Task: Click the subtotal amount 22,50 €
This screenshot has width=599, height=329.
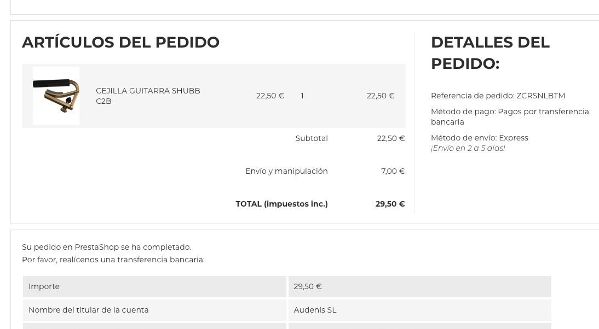Action: (x=391, y=138)
